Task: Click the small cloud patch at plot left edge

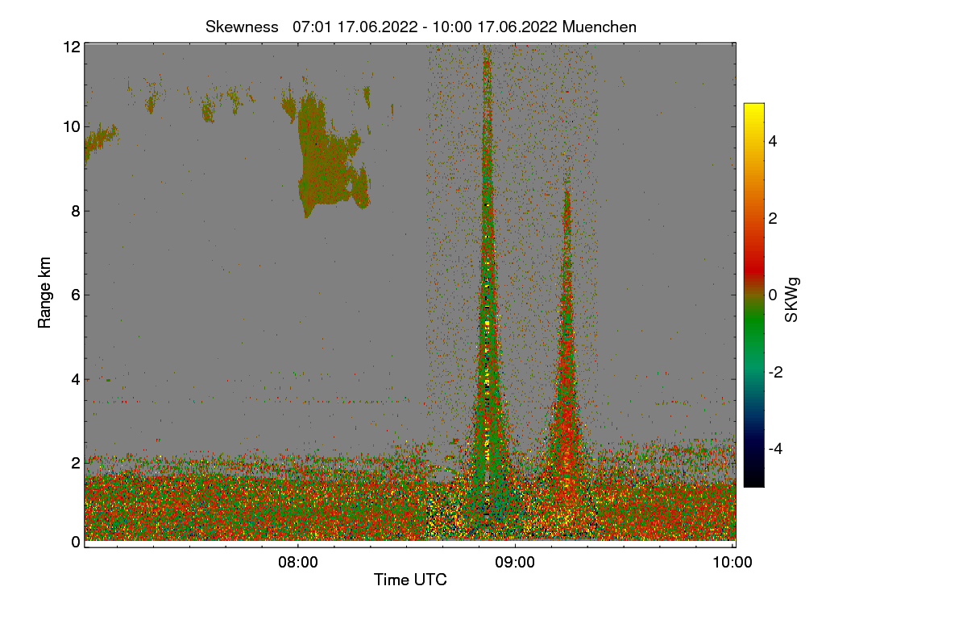Action: 99,140
